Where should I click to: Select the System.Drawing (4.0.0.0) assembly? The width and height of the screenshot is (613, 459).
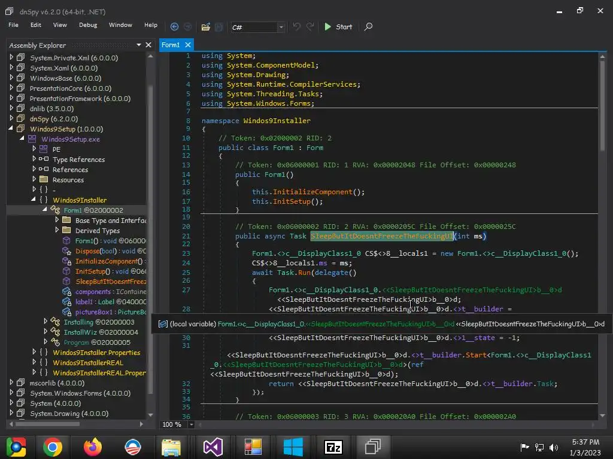click(69, 414)
